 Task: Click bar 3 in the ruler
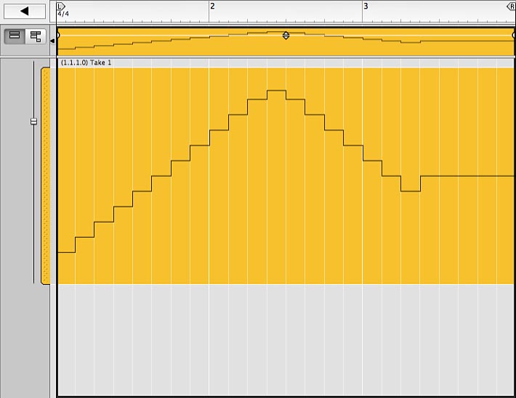click(x=366, y=7)
